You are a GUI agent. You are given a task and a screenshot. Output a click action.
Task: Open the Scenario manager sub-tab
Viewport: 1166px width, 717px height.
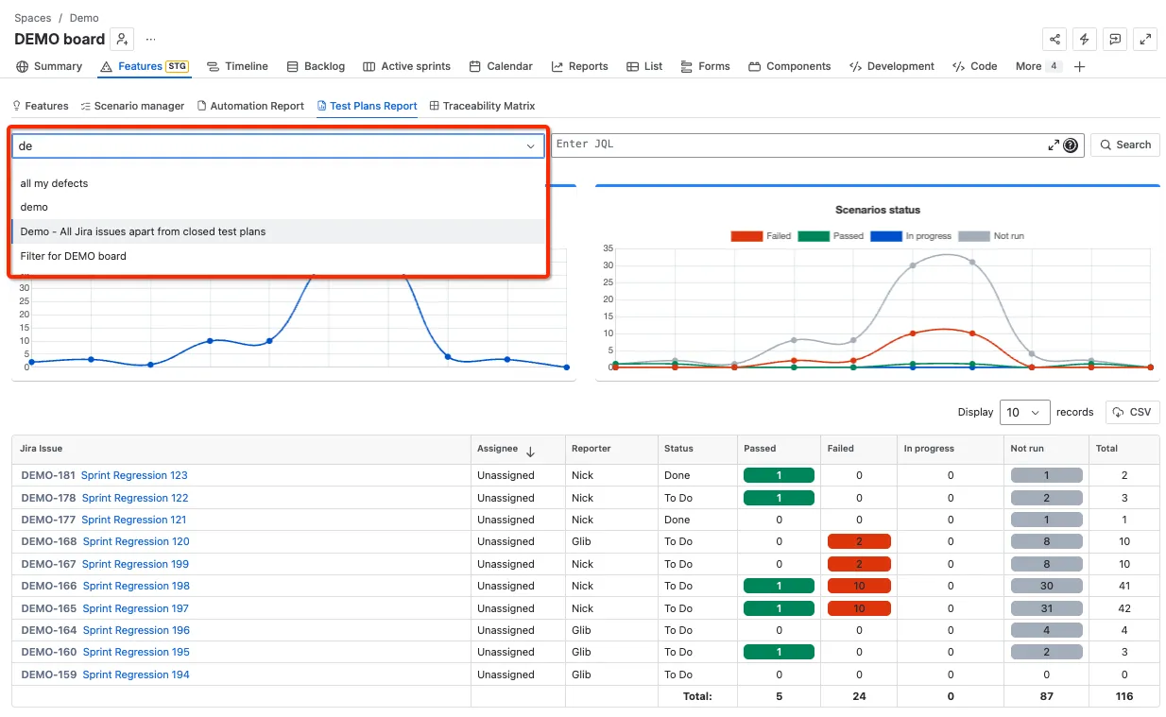click(132, 106)
